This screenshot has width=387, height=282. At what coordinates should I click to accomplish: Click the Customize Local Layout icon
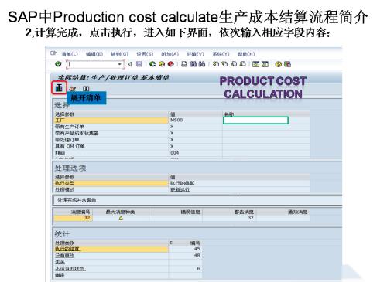(287, 64)
